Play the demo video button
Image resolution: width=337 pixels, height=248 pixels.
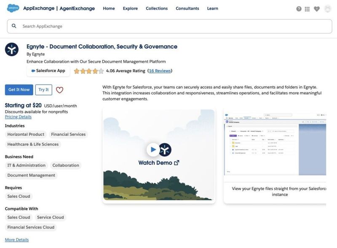[x=153, y=149]
